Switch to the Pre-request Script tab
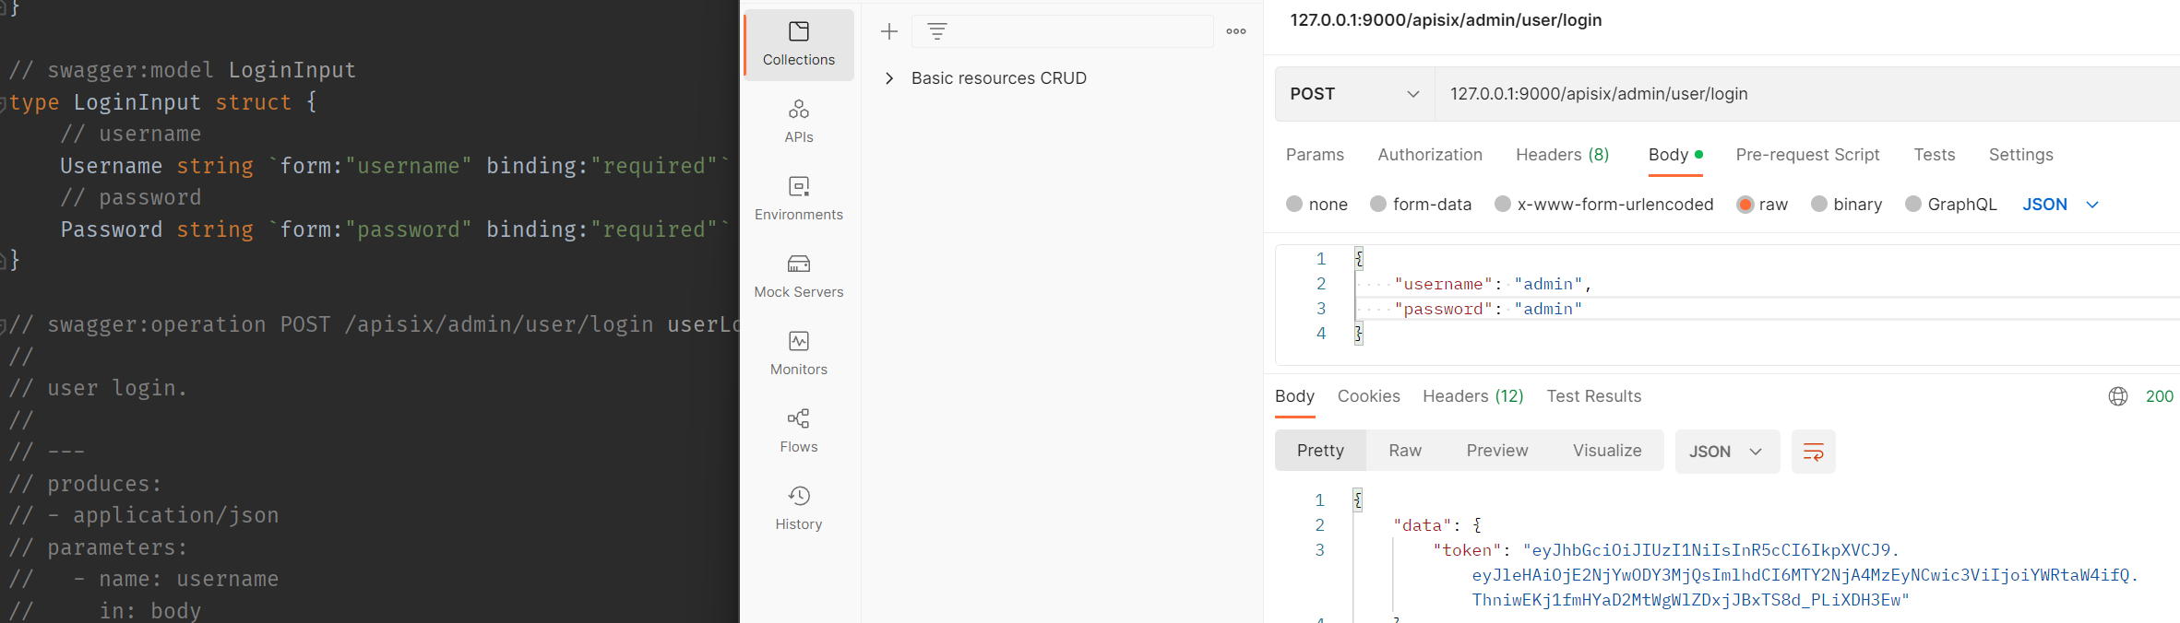The width and height of the screenshot is (2180, 623). click(x=1807, y=155)
